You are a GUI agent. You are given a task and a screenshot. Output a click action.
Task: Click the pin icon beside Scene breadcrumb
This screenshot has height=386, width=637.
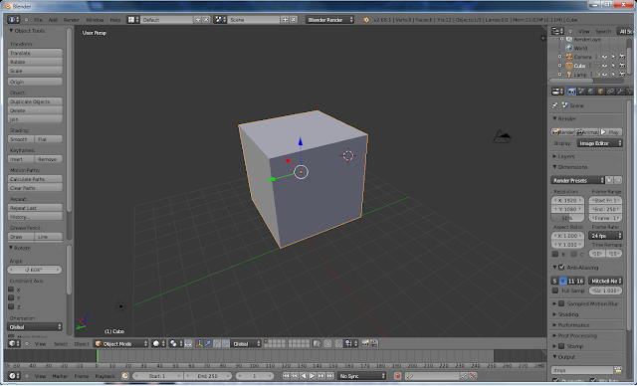555,105
